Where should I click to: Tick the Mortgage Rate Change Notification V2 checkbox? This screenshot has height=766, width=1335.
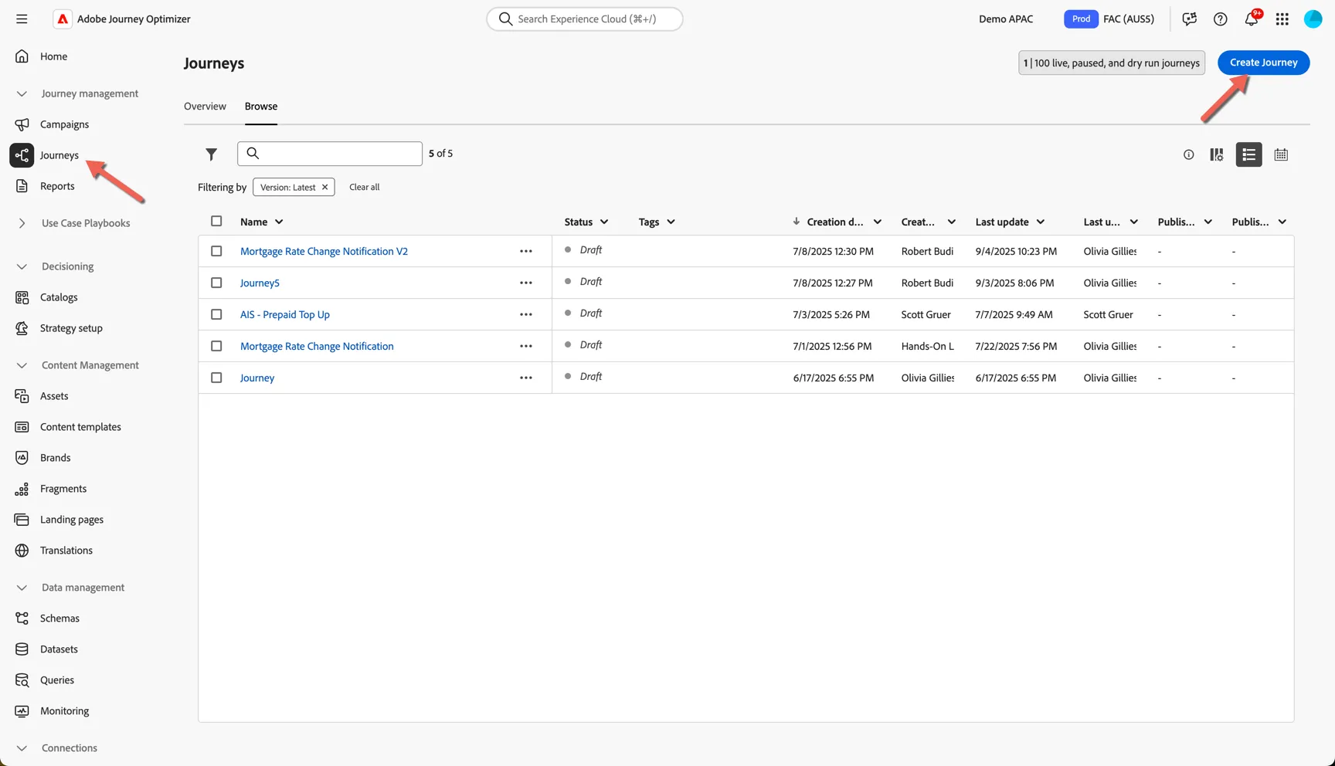[x=216, y=252]
